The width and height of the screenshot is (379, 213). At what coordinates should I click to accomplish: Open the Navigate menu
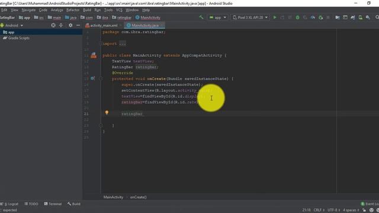pos(28,10)
